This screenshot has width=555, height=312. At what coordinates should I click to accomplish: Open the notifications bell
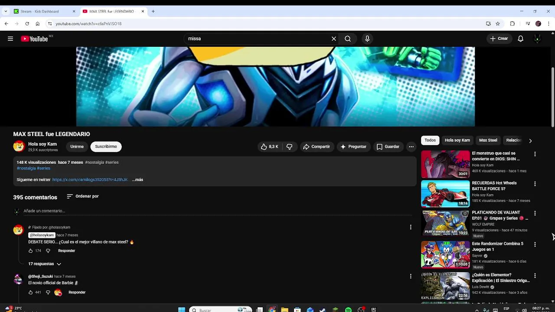(521, 39)
